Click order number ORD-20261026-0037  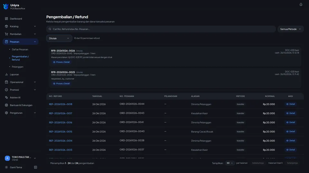pyautogui.click(x=132, y=150)
